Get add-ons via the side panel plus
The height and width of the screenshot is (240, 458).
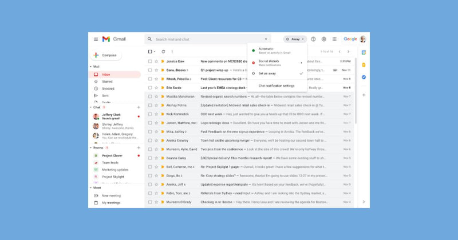click(x=364, y=95)
